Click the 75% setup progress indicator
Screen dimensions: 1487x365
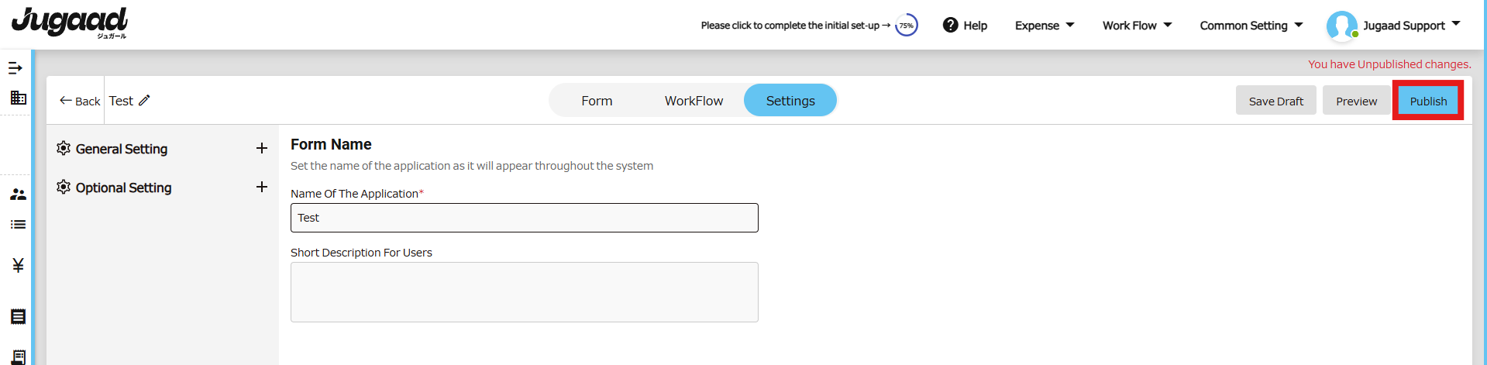(x=906, y=26)
